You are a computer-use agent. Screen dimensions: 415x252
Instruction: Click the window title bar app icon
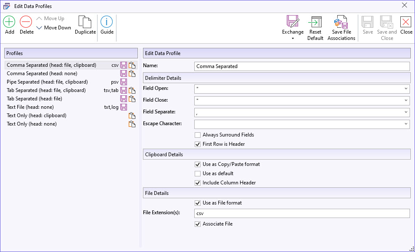7,6
